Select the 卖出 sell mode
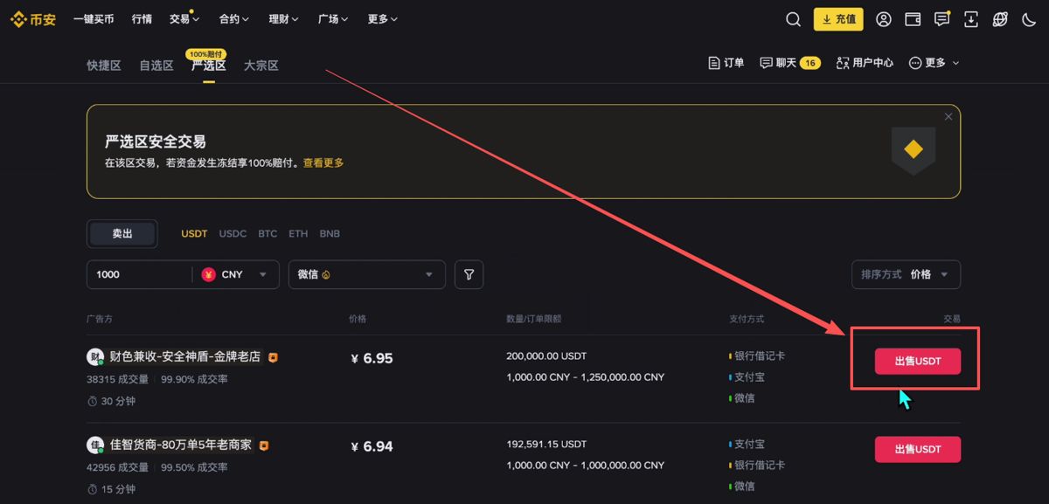 point(122,233)
